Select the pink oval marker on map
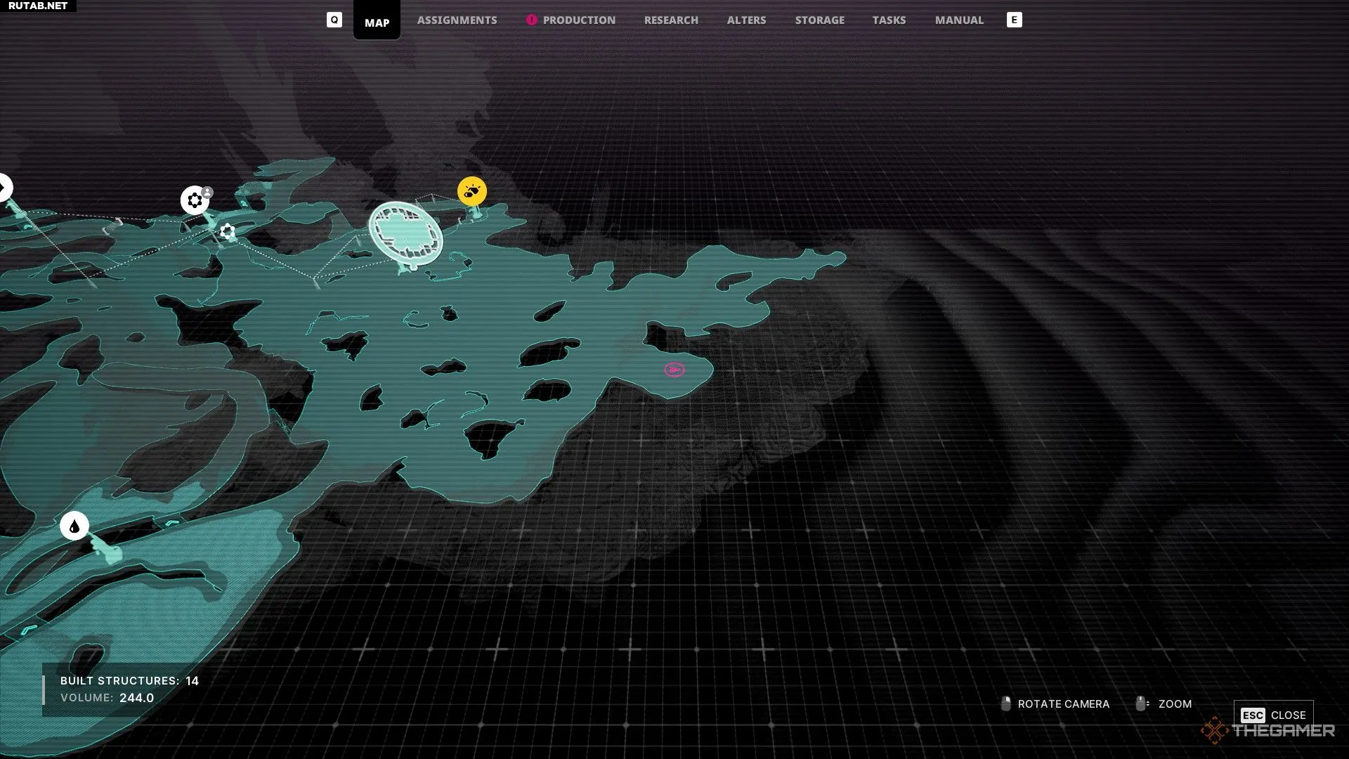 pyautogui.click(x=674, y=370)
